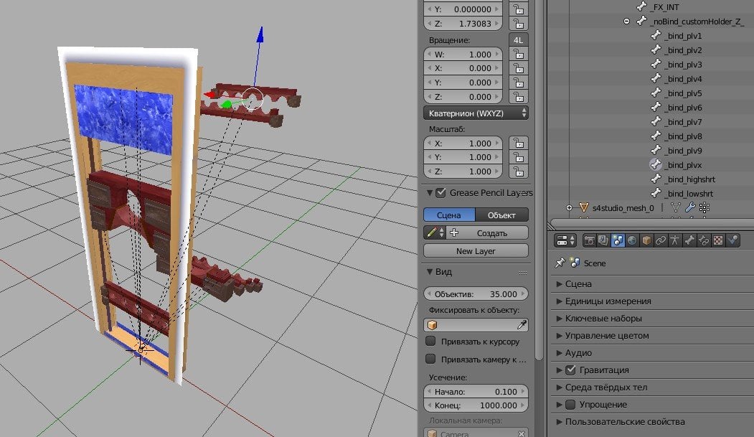754x437 pixels.
Task: Open the Render properties camera tab
Action: coord(589,240)
